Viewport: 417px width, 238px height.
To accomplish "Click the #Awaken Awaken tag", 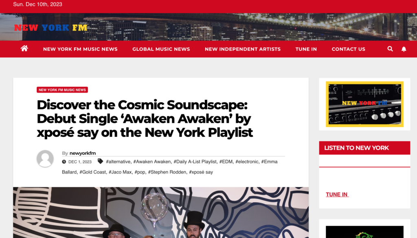I will (152, 162).
